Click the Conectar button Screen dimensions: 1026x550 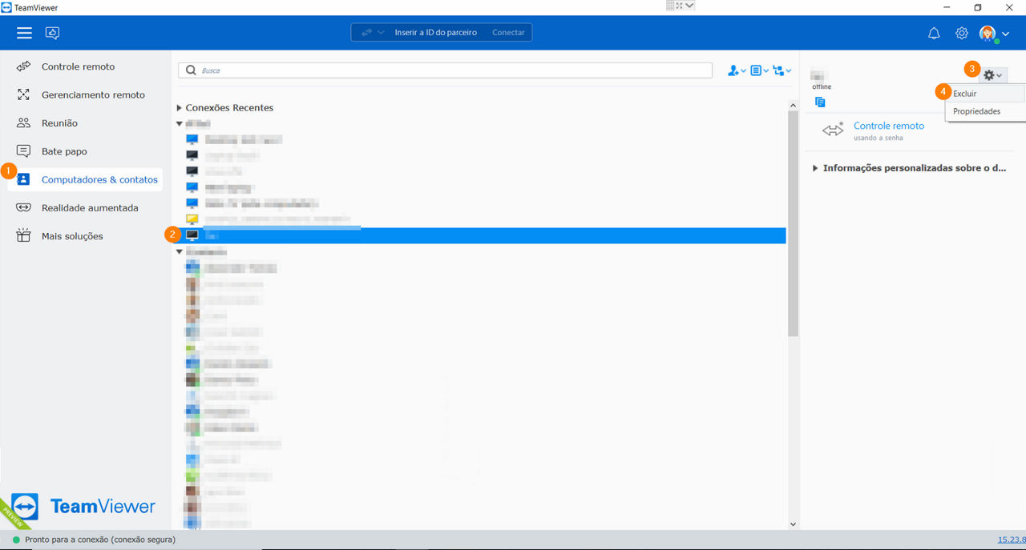click(x=508, y=33)
